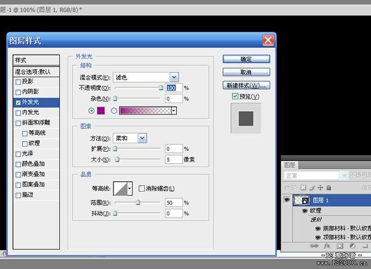Enable the 内发光 checkbox
Screen dimensions: 371x269
point(18,113)
